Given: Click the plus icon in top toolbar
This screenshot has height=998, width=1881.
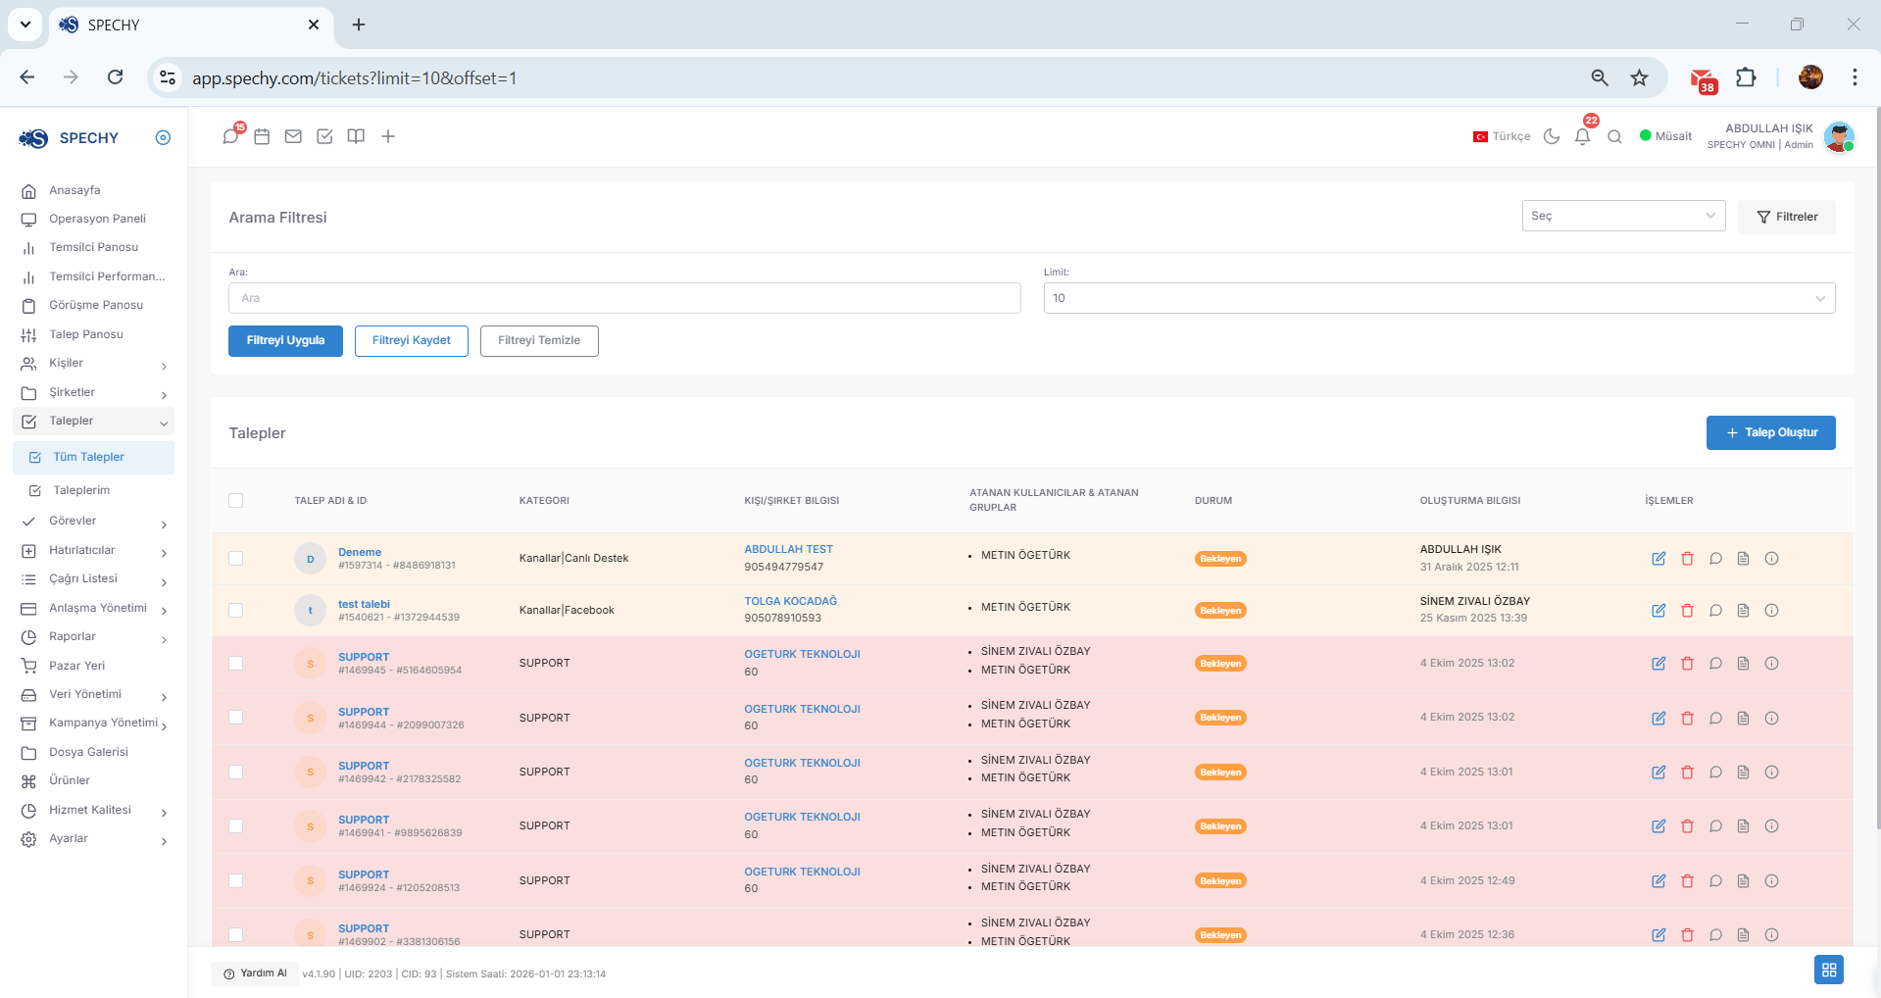Looking at the screenshot, I should click(388, 136).
